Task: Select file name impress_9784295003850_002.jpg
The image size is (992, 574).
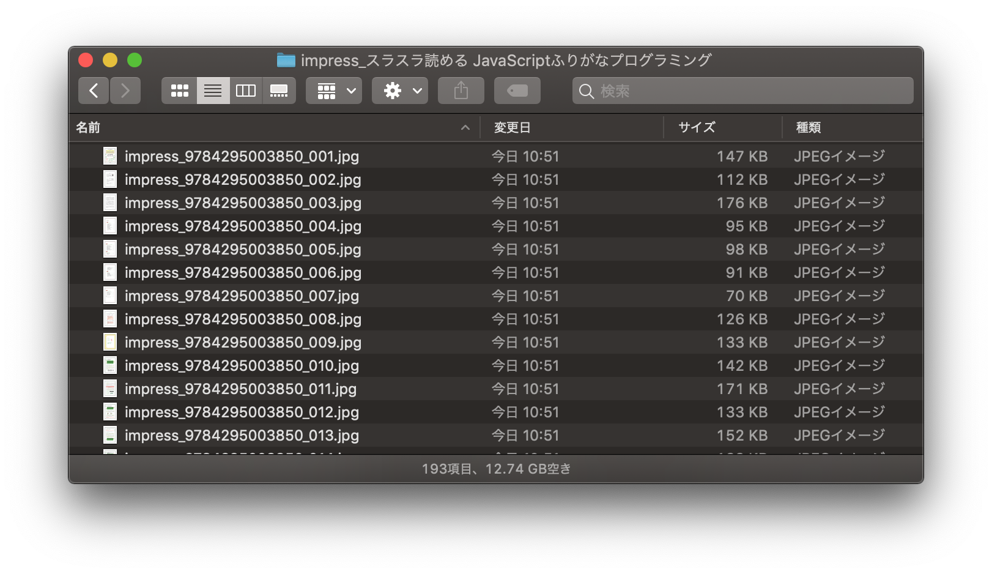Action: tap(243, 180)
